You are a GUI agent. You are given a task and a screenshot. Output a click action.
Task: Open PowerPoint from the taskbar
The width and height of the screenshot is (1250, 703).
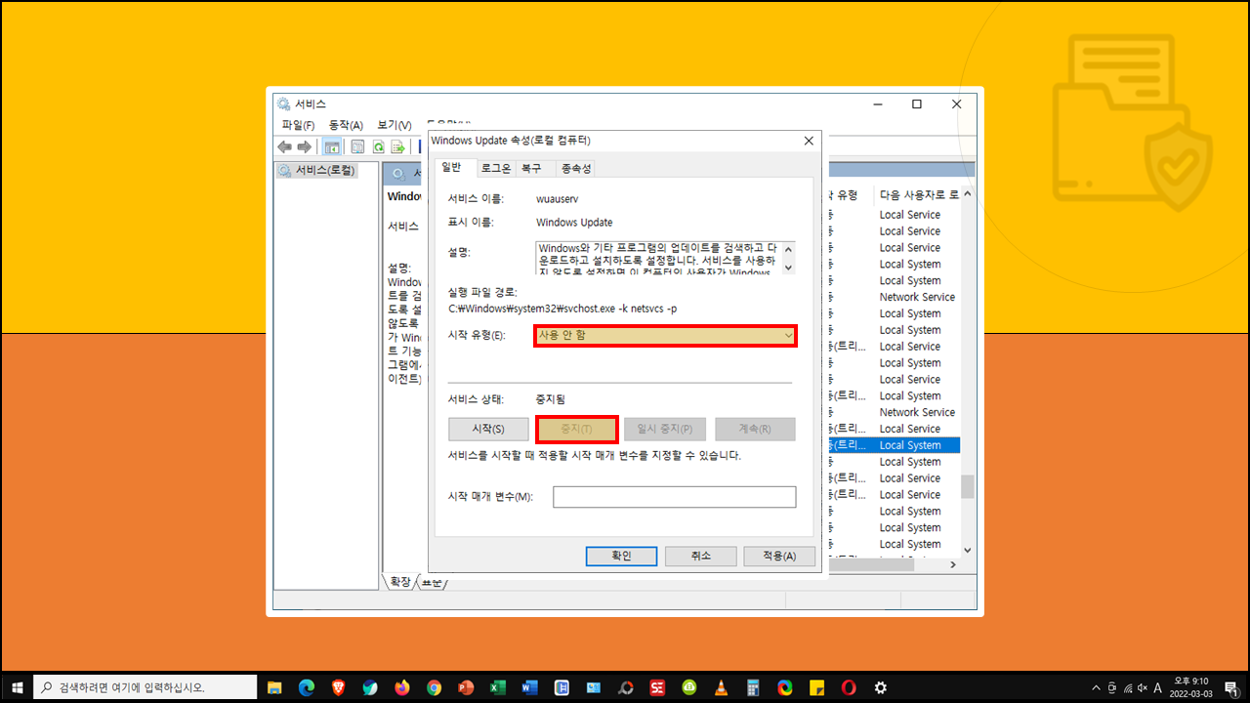coord(466,687)
